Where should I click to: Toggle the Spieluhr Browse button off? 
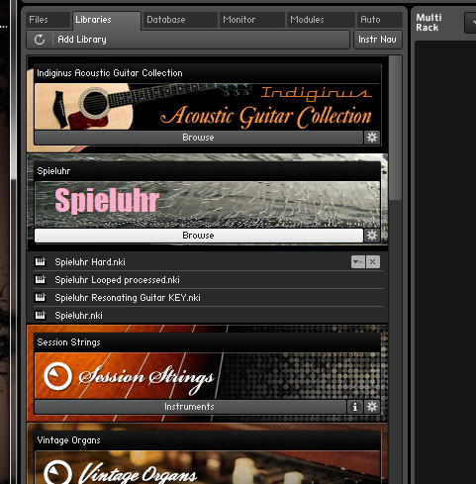[199, 236]
